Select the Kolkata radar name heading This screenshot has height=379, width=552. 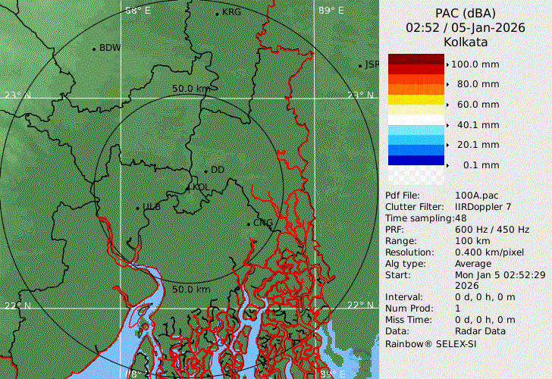coord(466,42)
